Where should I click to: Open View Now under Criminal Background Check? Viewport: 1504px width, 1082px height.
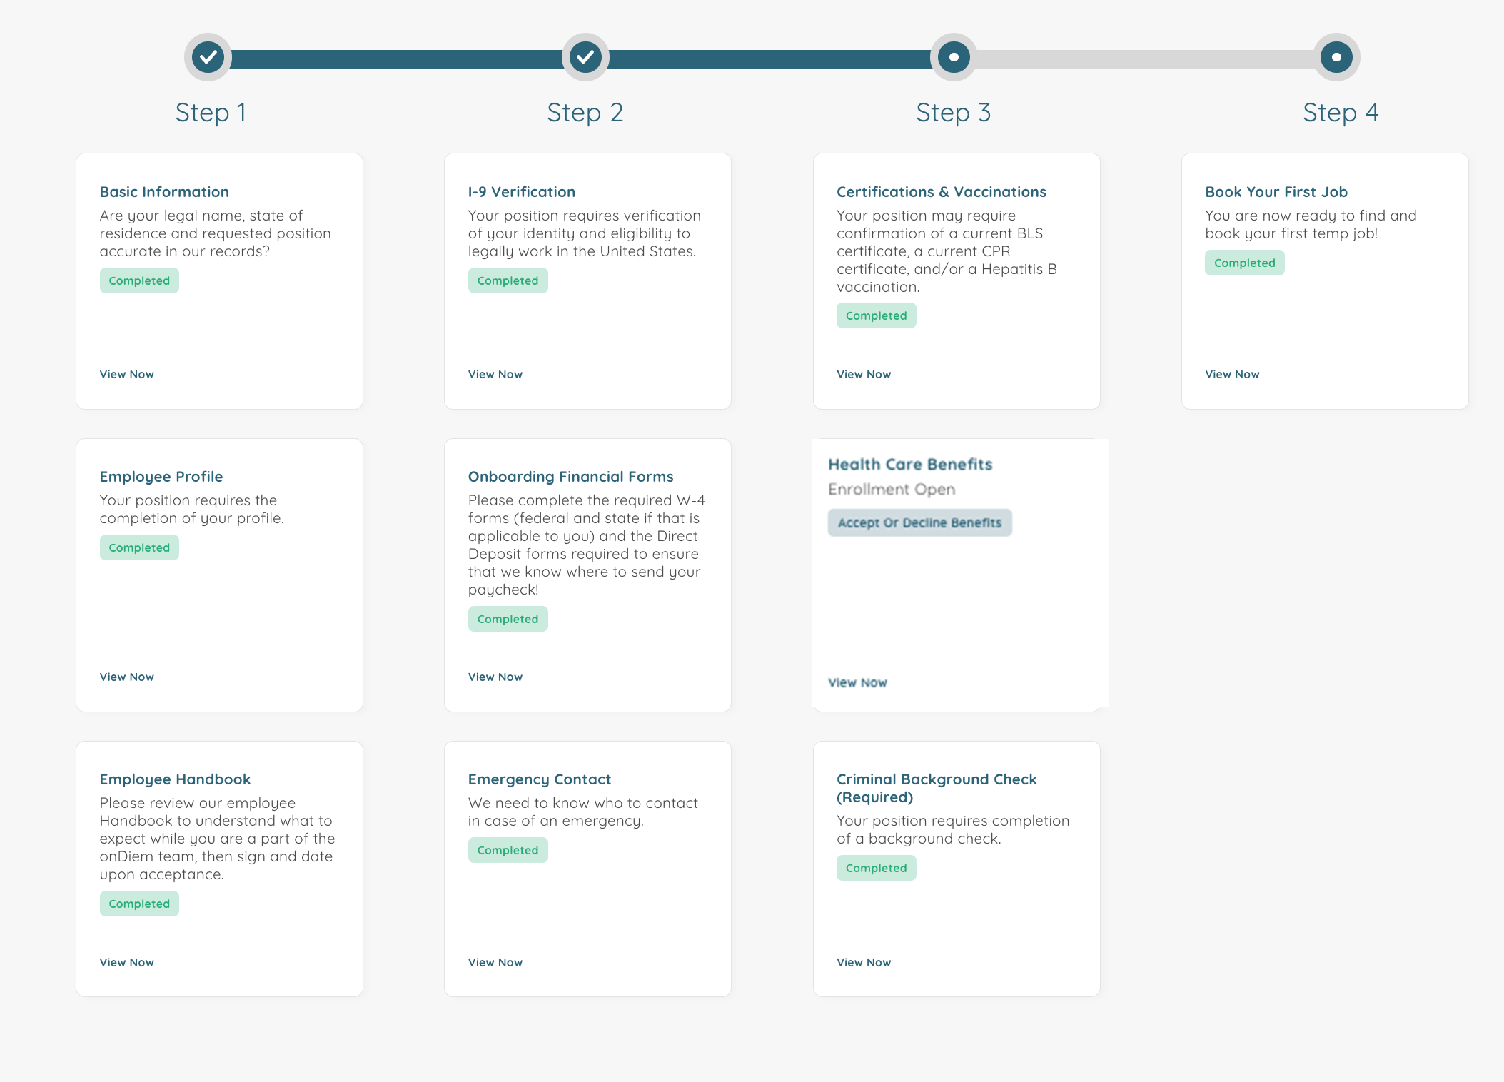[864, 962]
